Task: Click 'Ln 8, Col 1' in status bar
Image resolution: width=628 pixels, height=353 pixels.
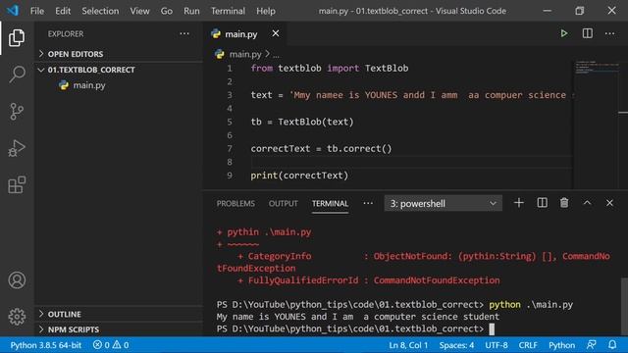Action: click(408, 344)
